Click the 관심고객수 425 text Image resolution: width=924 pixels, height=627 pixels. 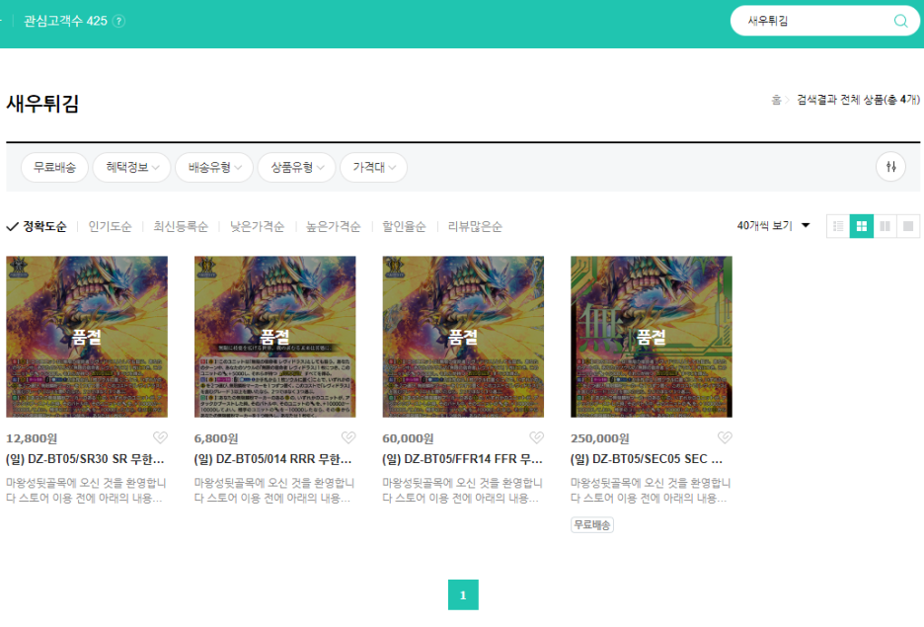[65, 21]
